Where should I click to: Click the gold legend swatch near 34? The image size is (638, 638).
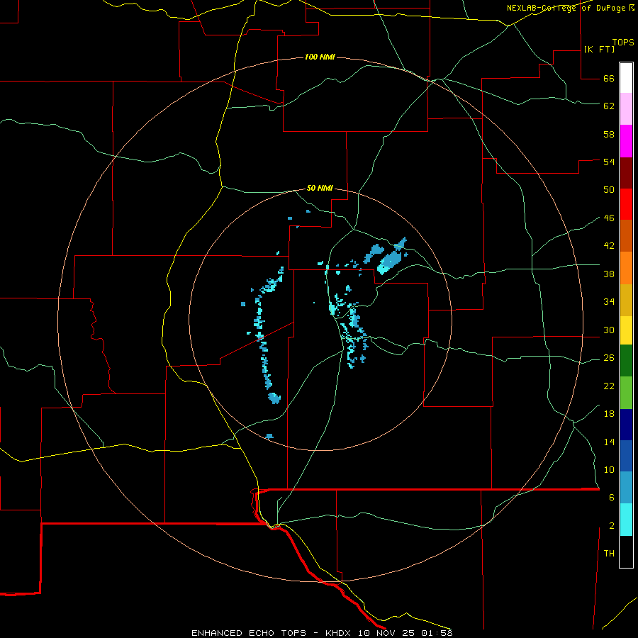(626, 300)
